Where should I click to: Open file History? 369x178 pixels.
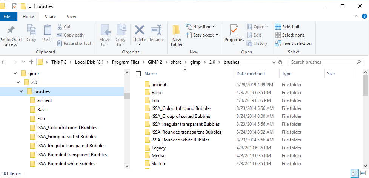click(x=257, y=43)
